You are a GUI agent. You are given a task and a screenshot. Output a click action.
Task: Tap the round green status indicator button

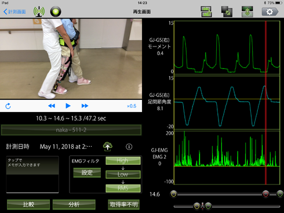(x=56, y=12)
